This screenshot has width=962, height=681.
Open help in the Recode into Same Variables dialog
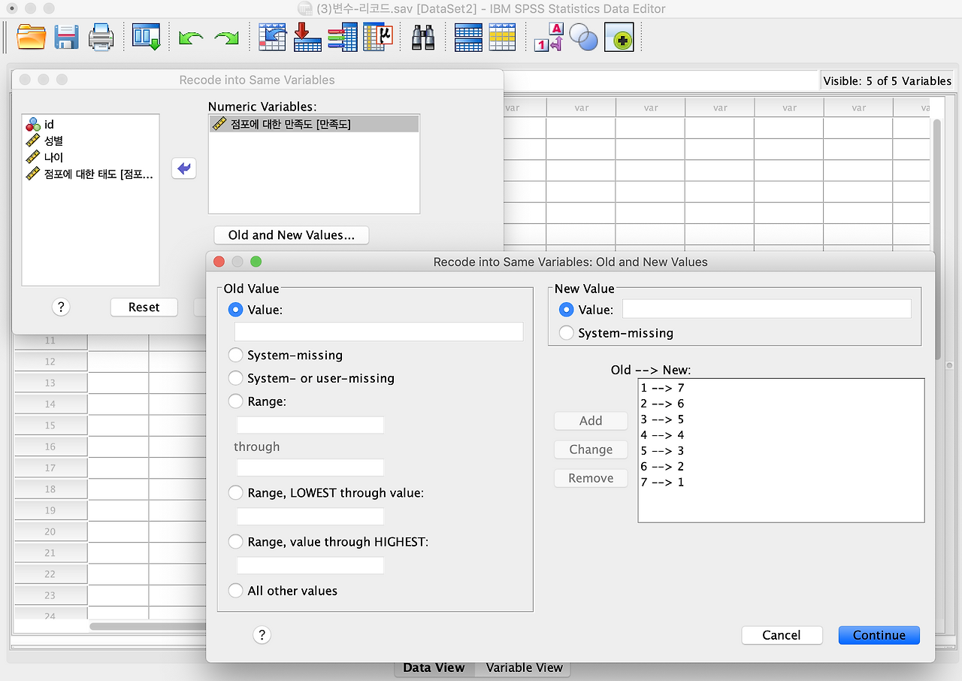tap(62, 307)
